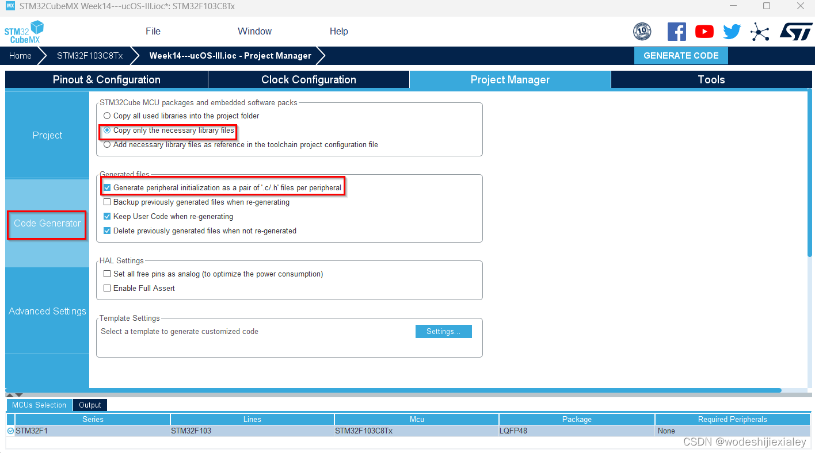The height and width of the screenshot is (453, 815).
Task: Click the Mcu column header
Action: [x=417, y=420]
